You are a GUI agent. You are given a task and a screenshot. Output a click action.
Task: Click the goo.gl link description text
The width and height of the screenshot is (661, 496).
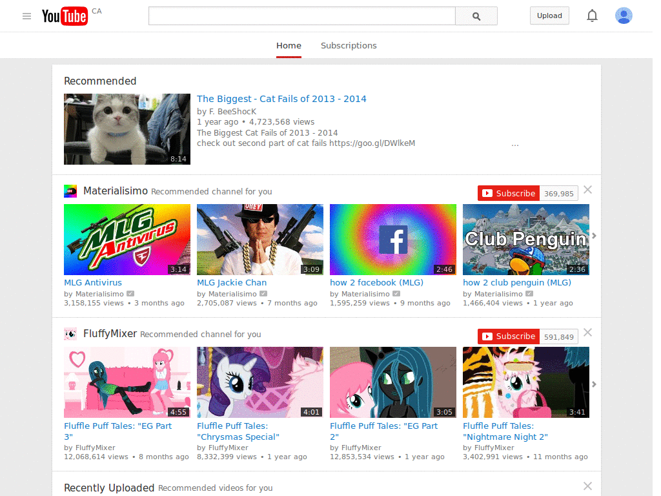click(x=372, y=143)
